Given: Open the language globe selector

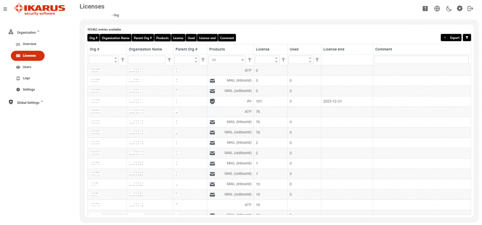Looking at the screenshot, I should pyautogui.click(x=437, y=9).
